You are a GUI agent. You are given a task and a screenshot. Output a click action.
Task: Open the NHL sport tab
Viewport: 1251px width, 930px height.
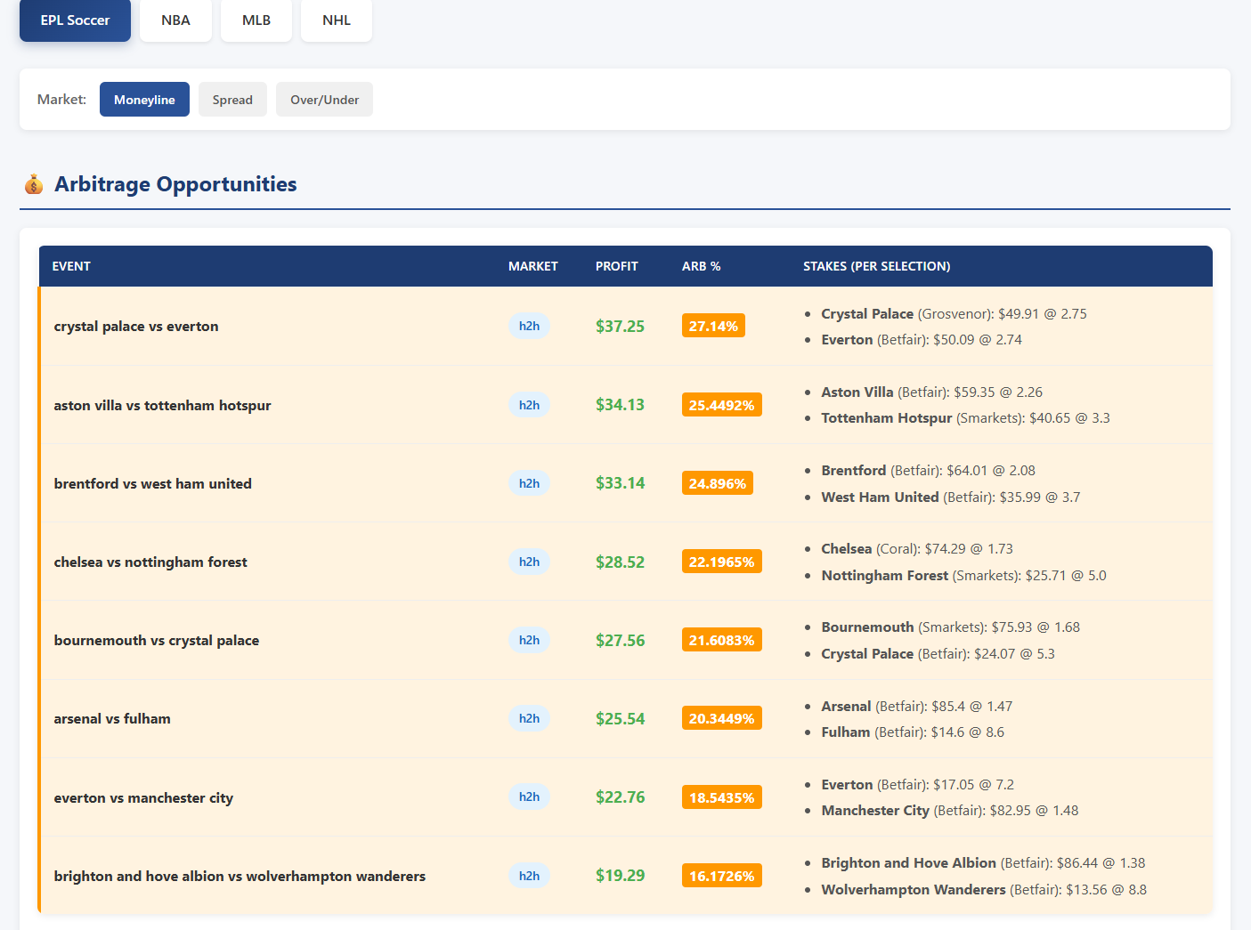[x=336, y=20]
